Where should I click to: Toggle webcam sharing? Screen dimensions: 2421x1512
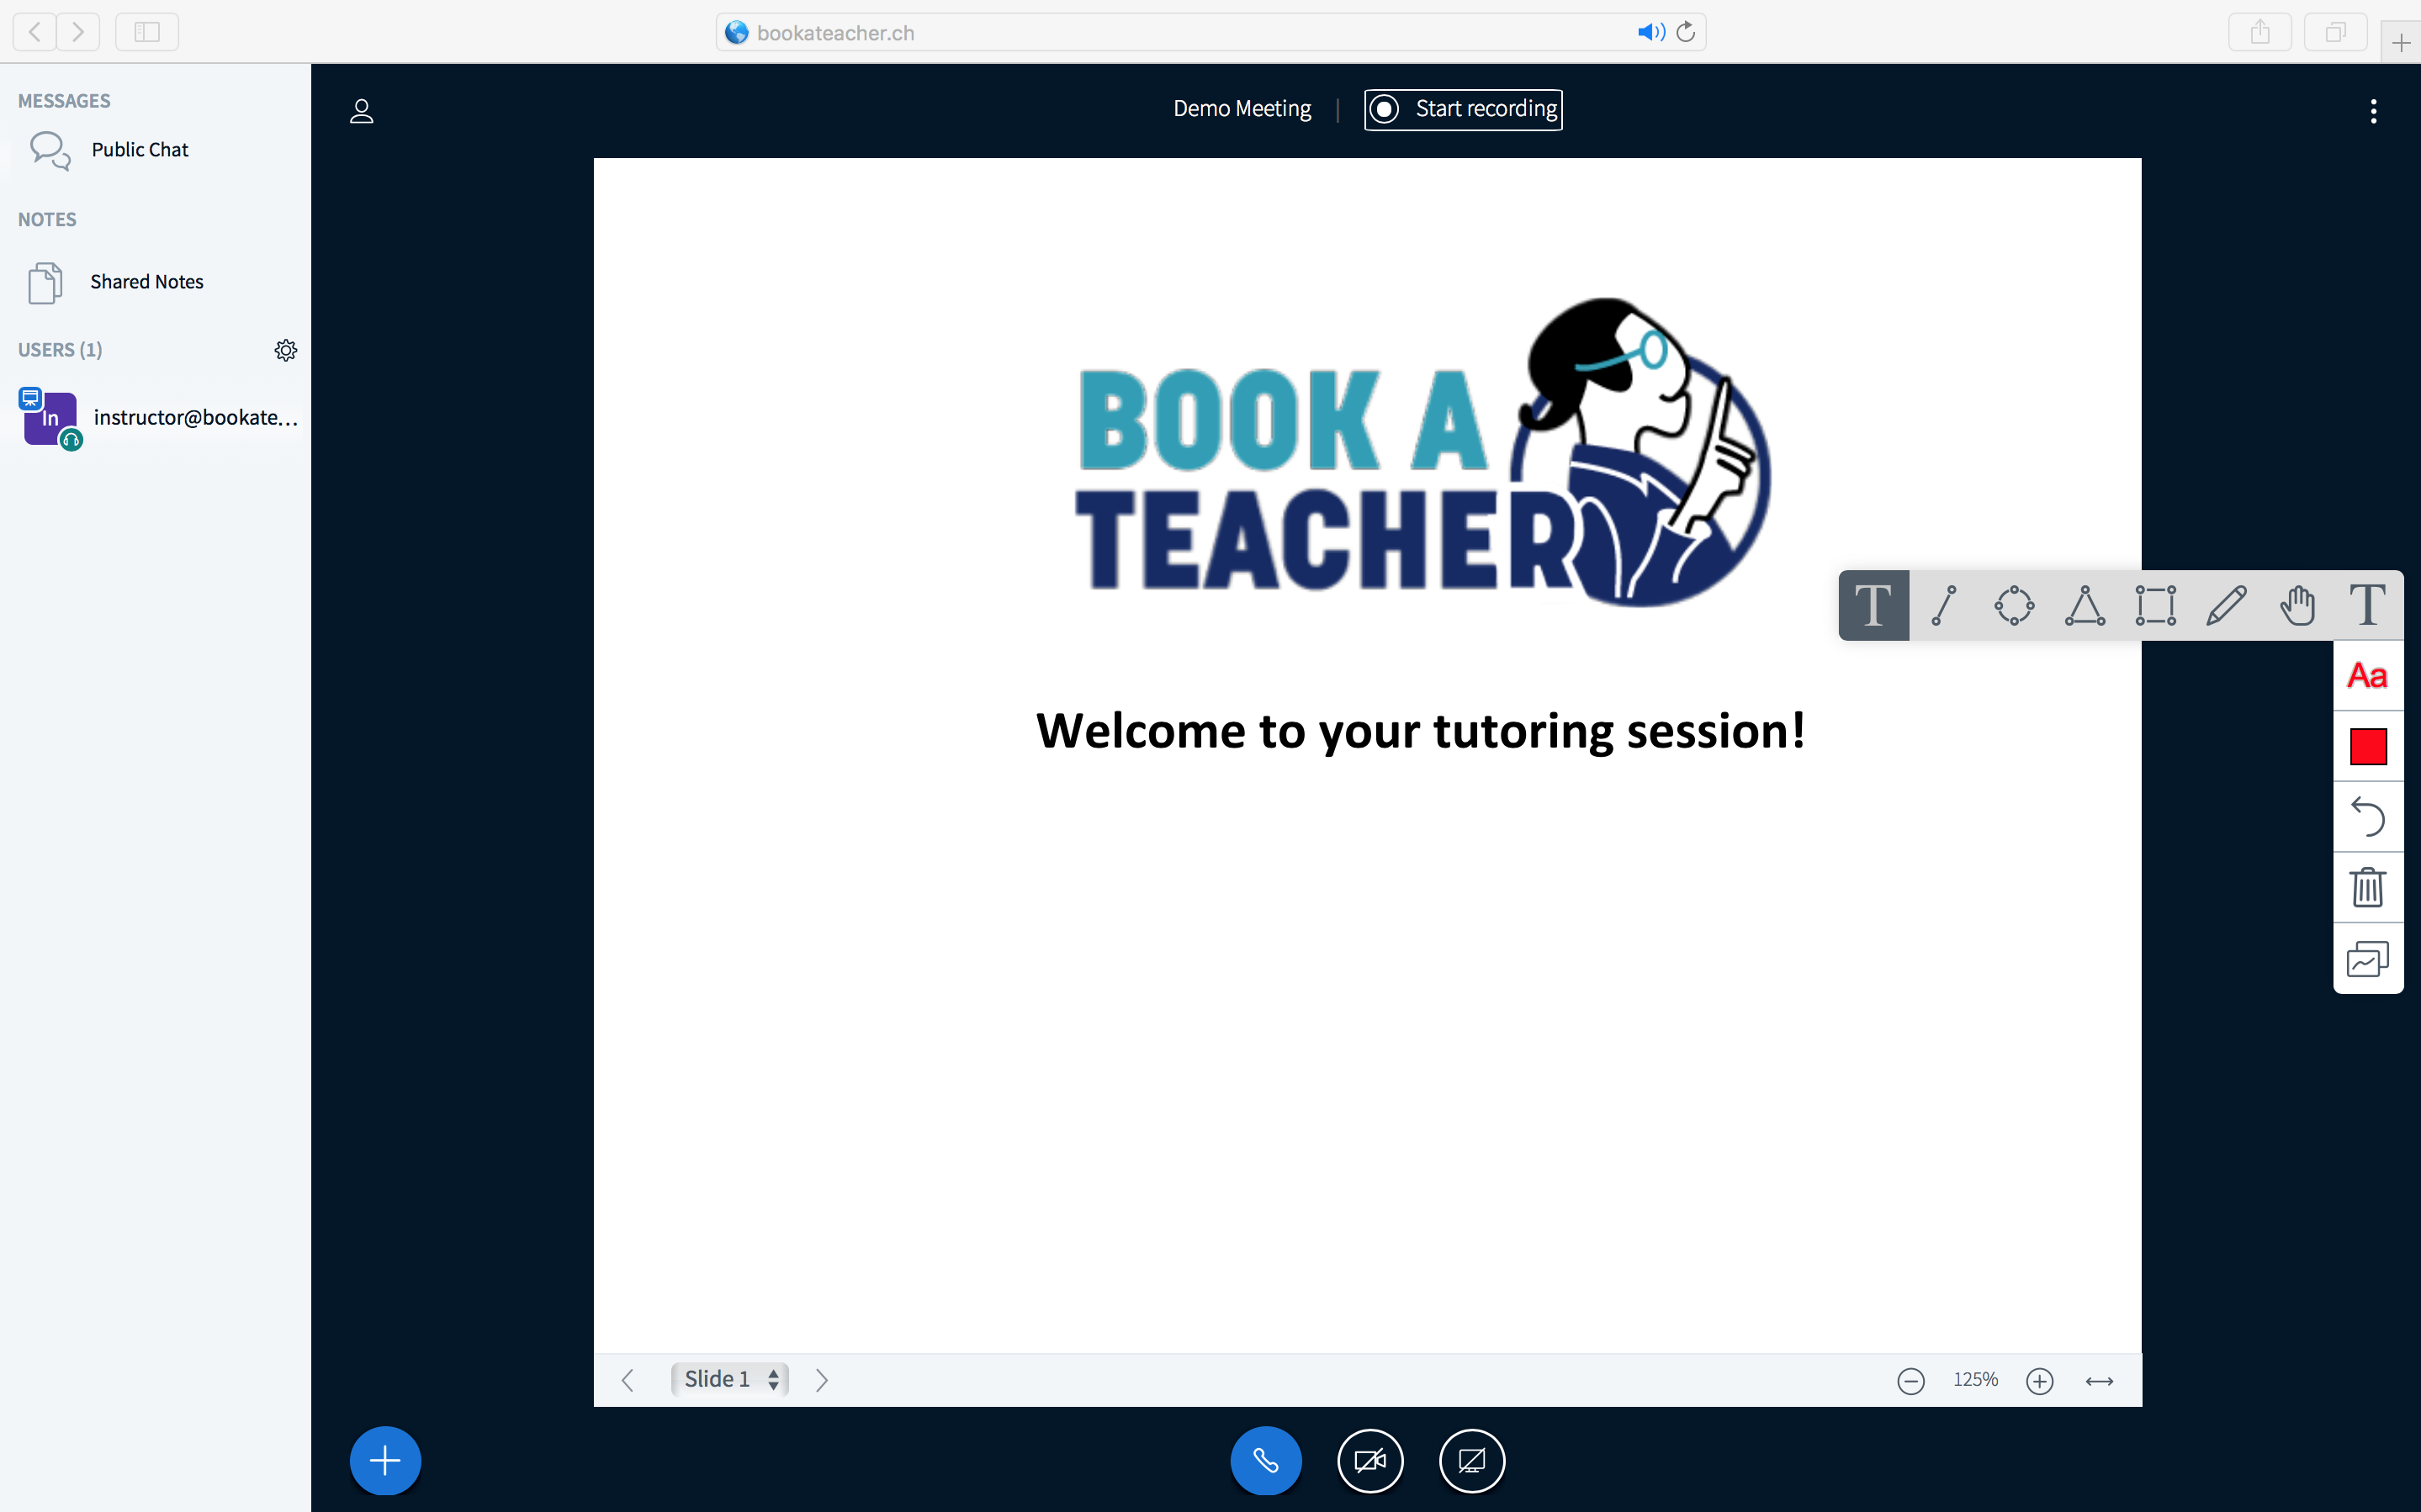click(x=1370, y=1461)
